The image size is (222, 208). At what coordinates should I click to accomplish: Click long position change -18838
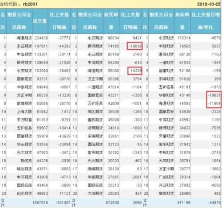pos(135,46)
